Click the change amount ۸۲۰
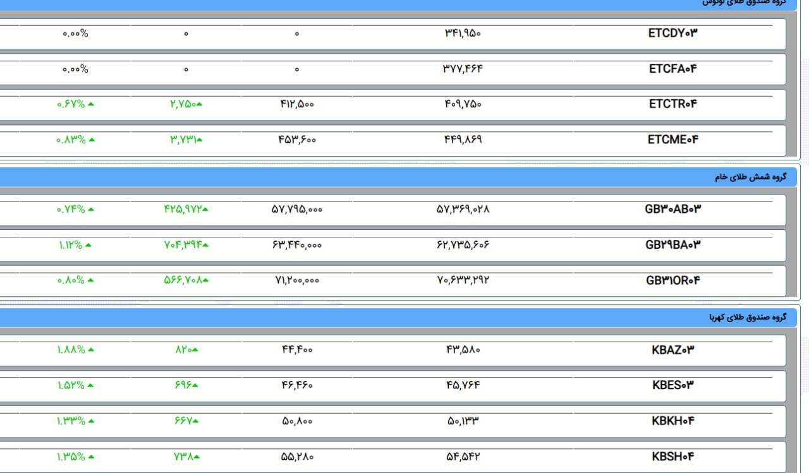 point(183,350)
